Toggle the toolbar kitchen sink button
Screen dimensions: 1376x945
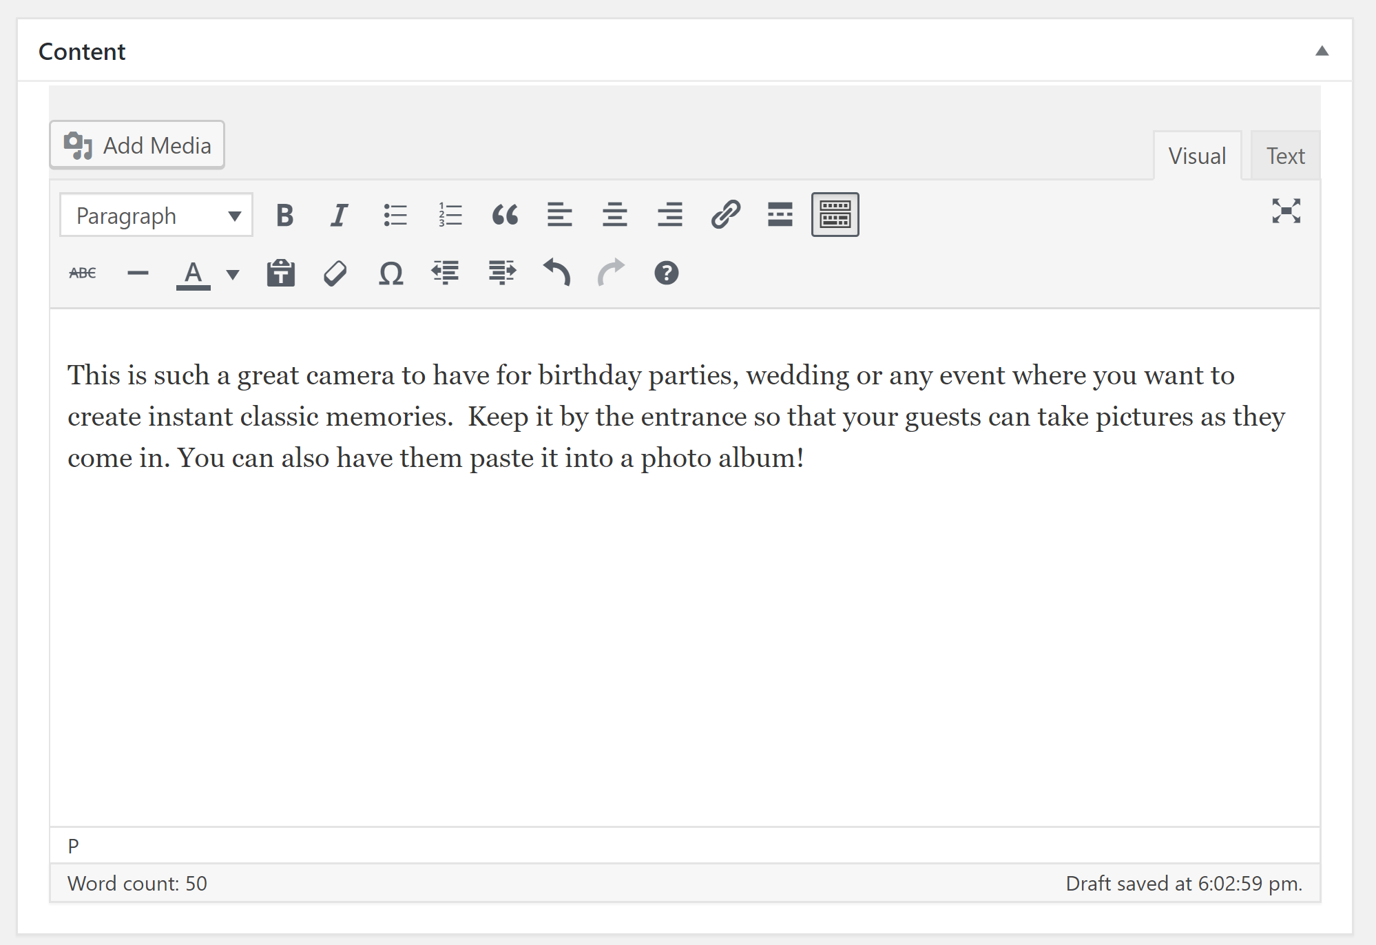point(835,215)
